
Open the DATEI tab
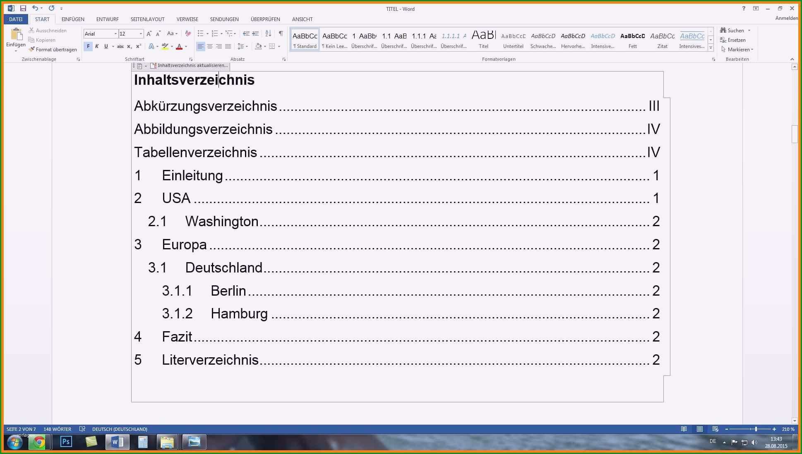16,19
